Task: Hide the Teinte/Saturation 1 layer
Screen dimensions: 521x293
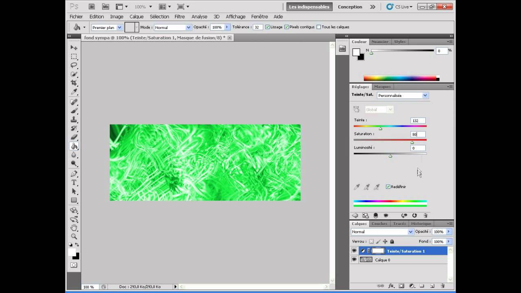Action: click(x=354, y=251)
